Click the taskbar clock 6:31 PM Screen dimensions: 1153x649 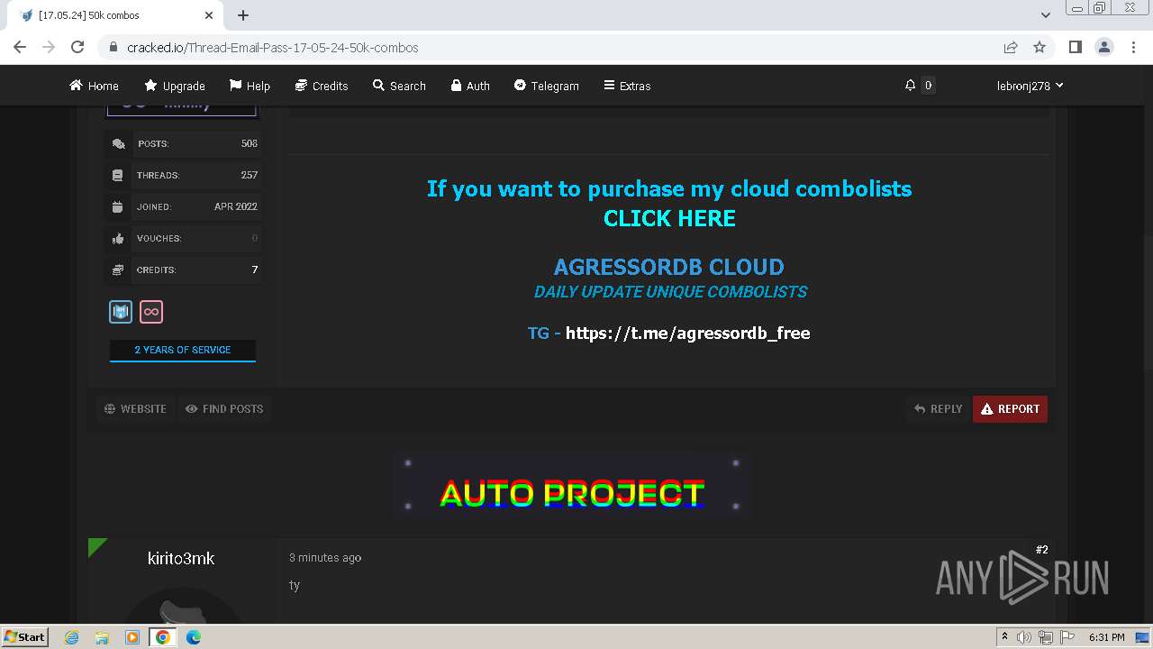click(x=1107, y=637)
